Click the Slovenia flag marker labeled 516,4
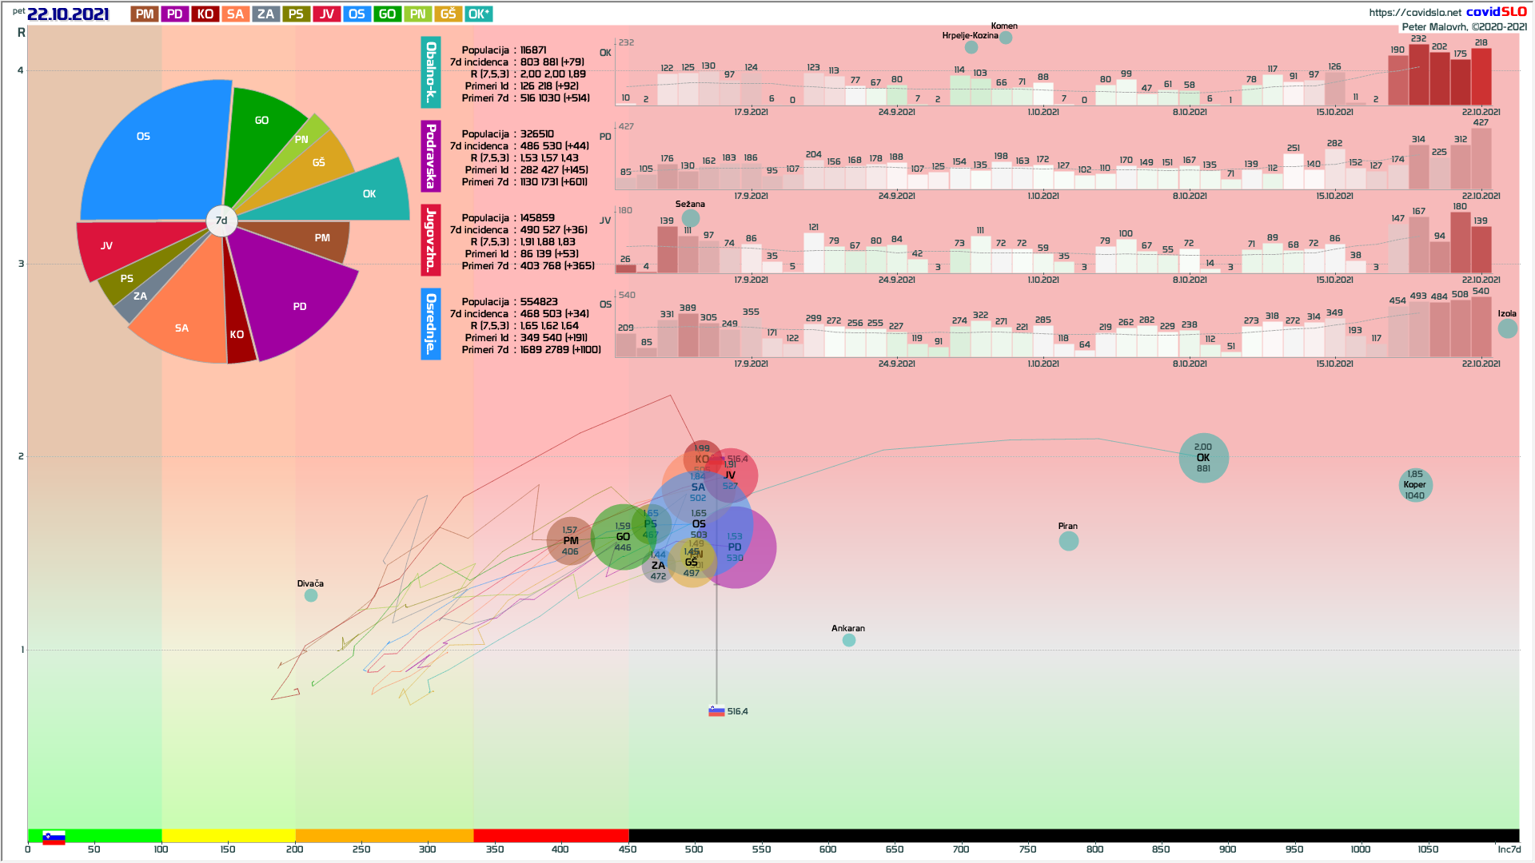Screen dimensions: 1535x863 point(716,711)
